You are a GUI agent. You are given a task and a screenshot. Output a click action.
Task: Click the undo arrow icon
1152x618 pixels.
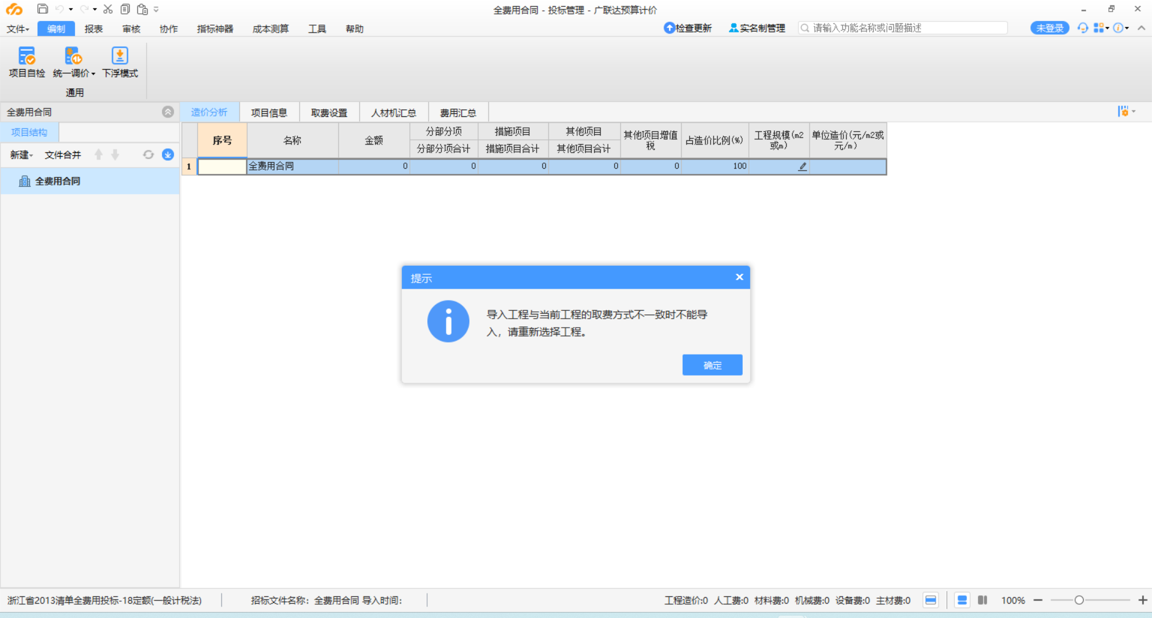click(x=59, y=9)
